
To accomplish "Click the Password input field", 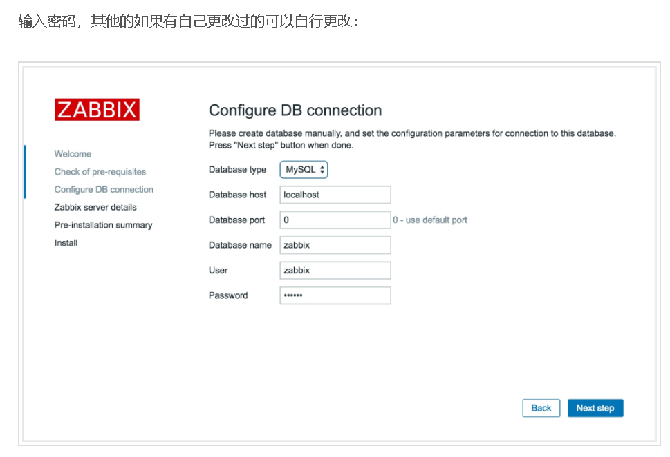I will [335, 295].
